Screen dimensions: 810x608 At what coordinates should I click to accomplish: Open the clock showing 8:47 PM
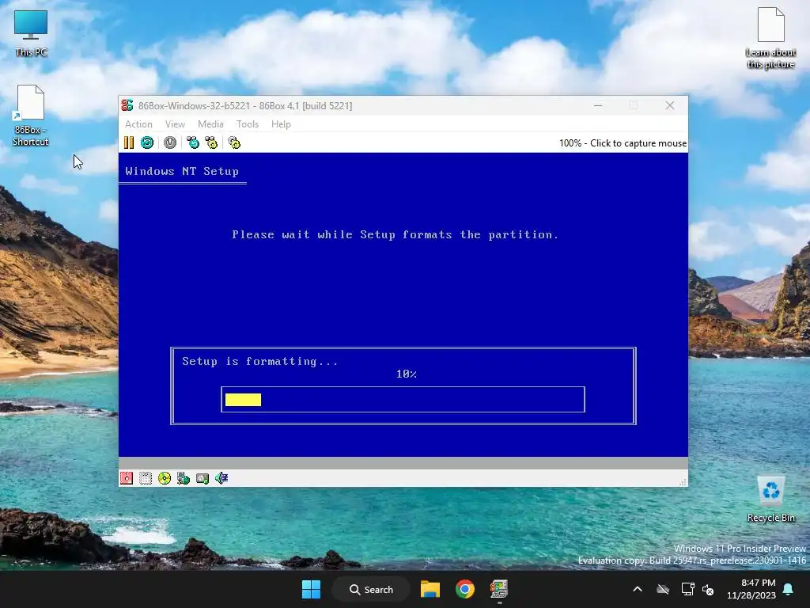click(751, 589)
